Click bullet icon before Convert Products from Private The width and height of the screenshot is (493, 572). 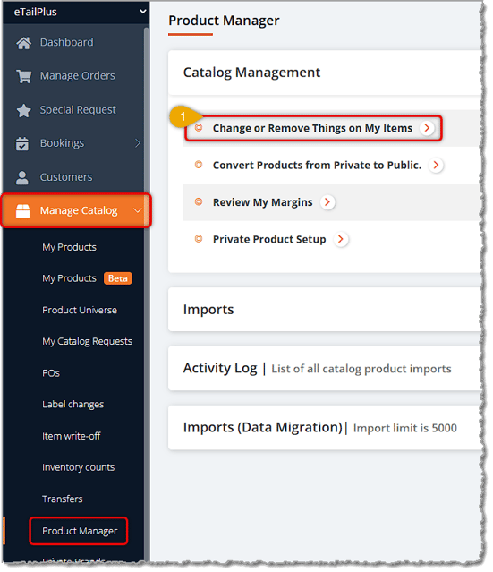(x=199, y=165)
